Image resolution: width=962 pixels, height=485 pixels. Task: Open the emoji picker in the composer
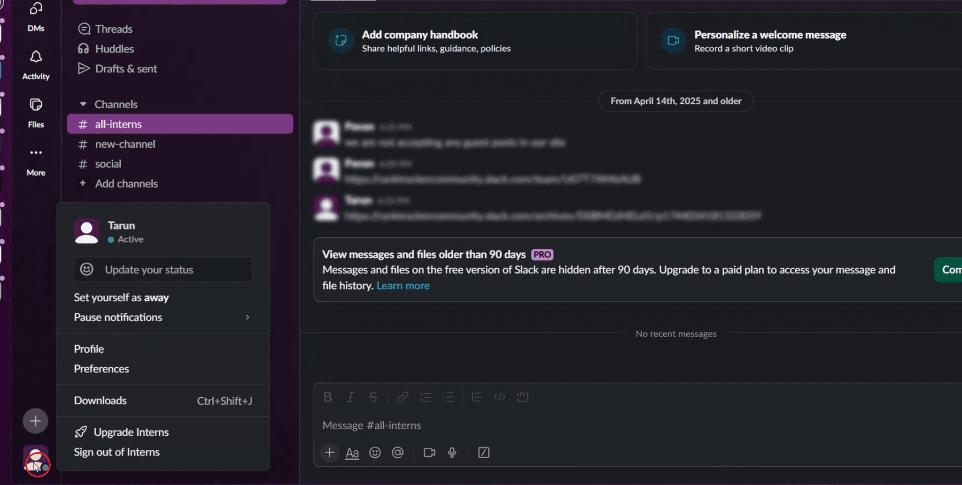375,453
